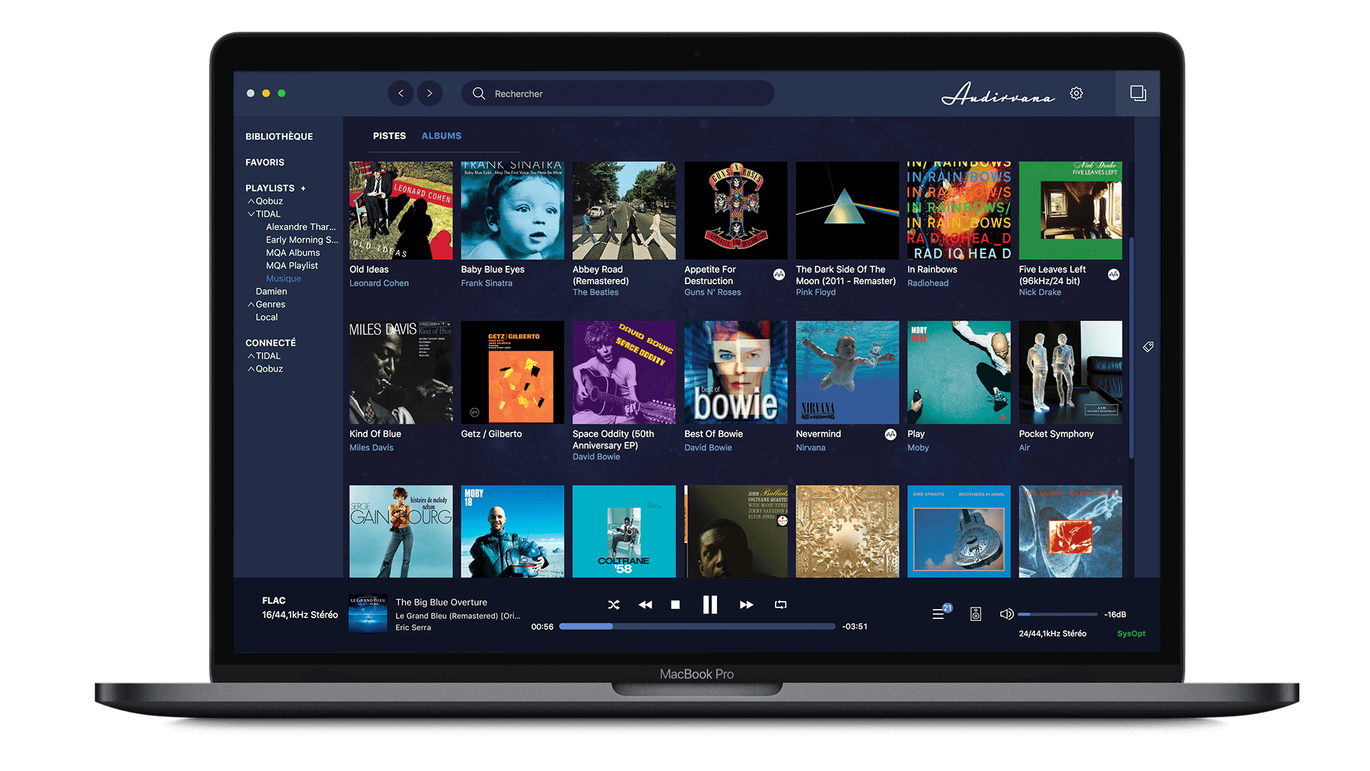Viewport: 1370px width, 771px height.
Task: Switch to the ALBUMS tab
Action: tap(442, 136)
